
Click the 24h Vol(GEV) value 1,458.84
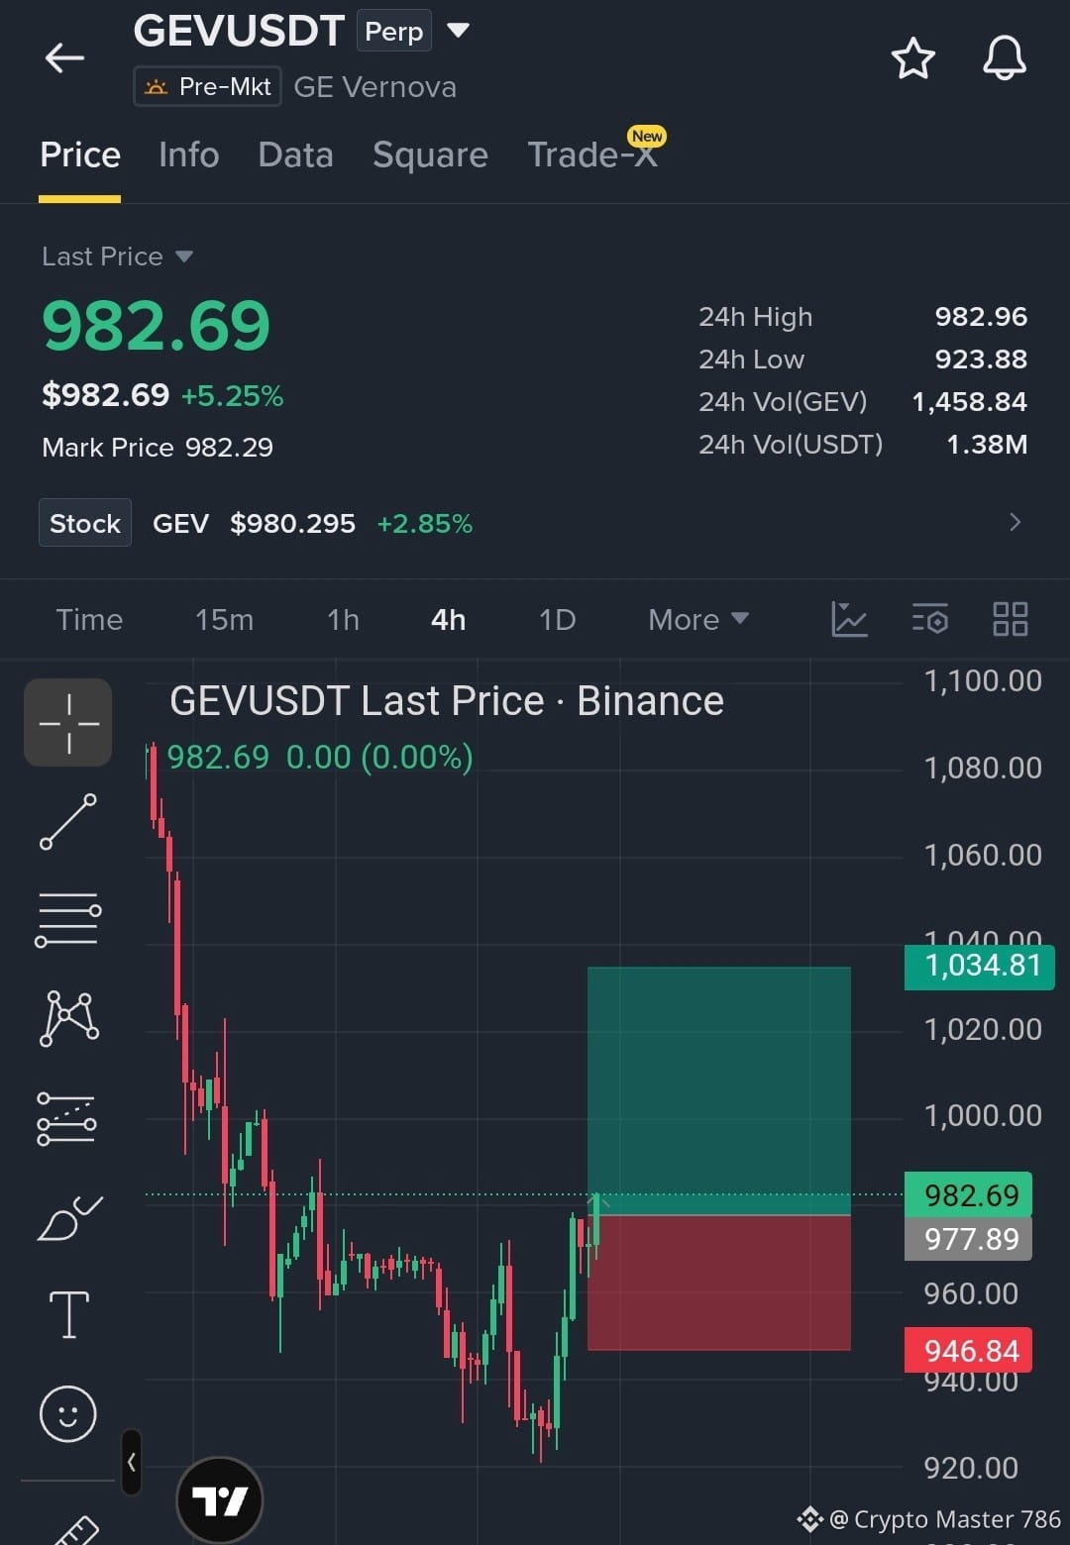(x=969, y=402)
